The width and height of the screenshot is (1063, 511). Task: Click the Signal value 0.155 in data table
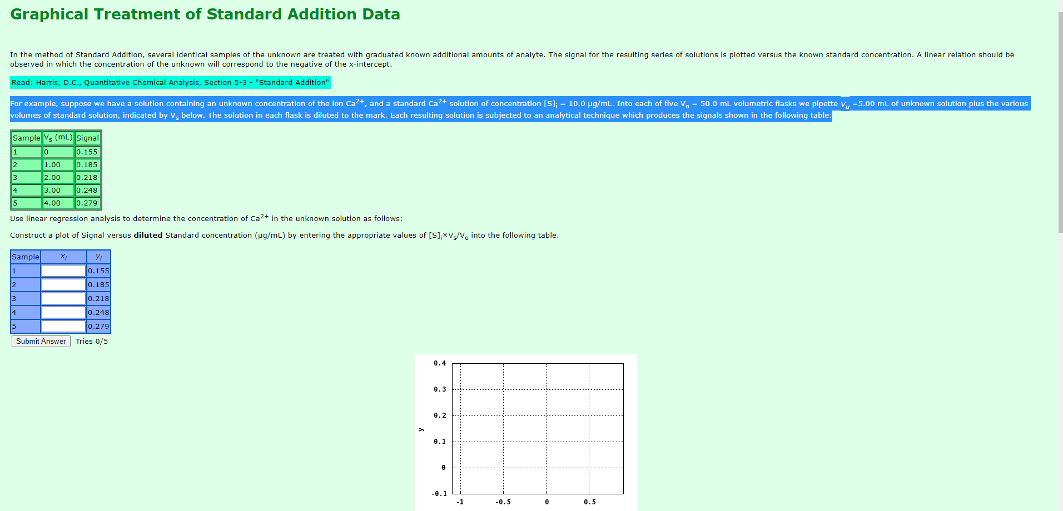point(87,152)
